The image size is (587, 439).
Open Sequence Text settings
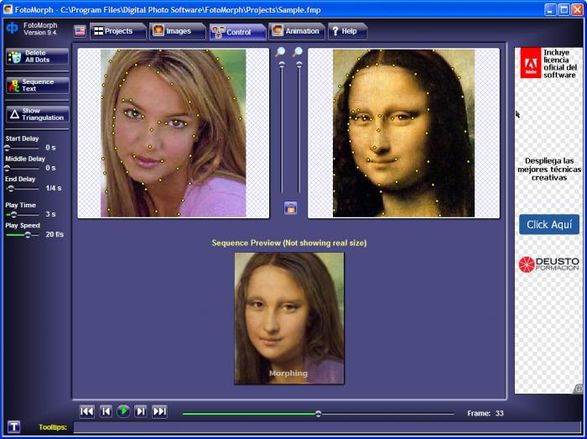coord(38,85)
